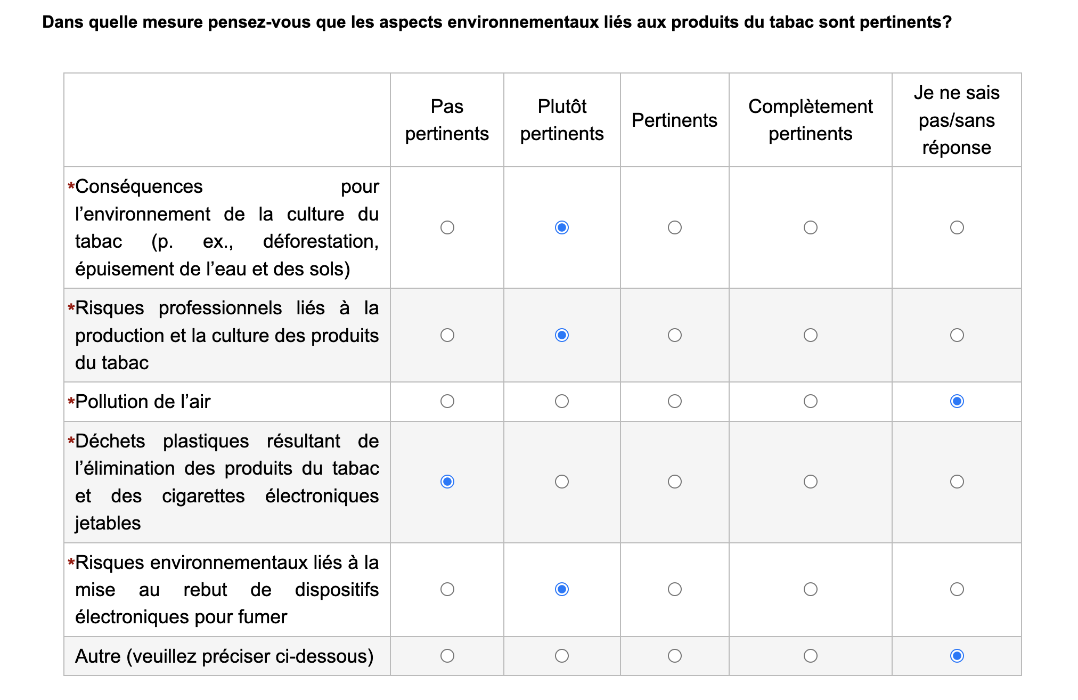Image resolution: width=1078 pixels, height=700 pixels.
Task: Choose 'Plutôt pertinents' for Déchets plastiques row
Action: pyautogui.click(x=561, y=482)
